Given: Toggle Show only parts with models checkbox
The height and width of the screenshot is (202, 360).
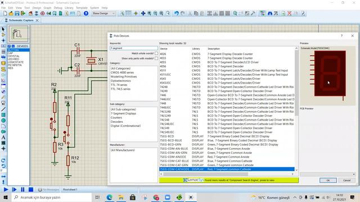Looking at the screenshot, I should coord(156,58).
